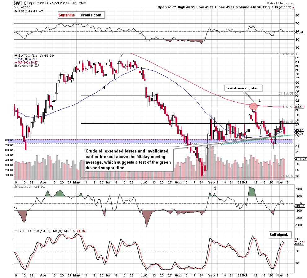Viewport: 307px width, 278px height.
Task: Click the $WTIC (Daily) candlestick legend icon
Action: (x=16, y=55)
